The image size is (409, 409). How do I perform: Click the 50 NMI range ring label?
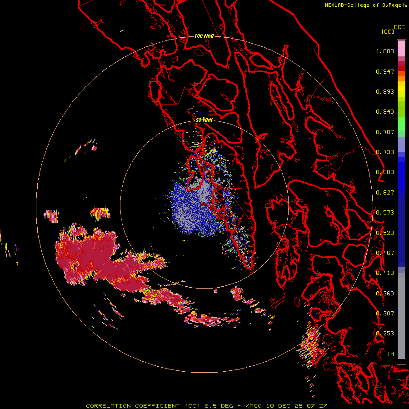(204, 120)
